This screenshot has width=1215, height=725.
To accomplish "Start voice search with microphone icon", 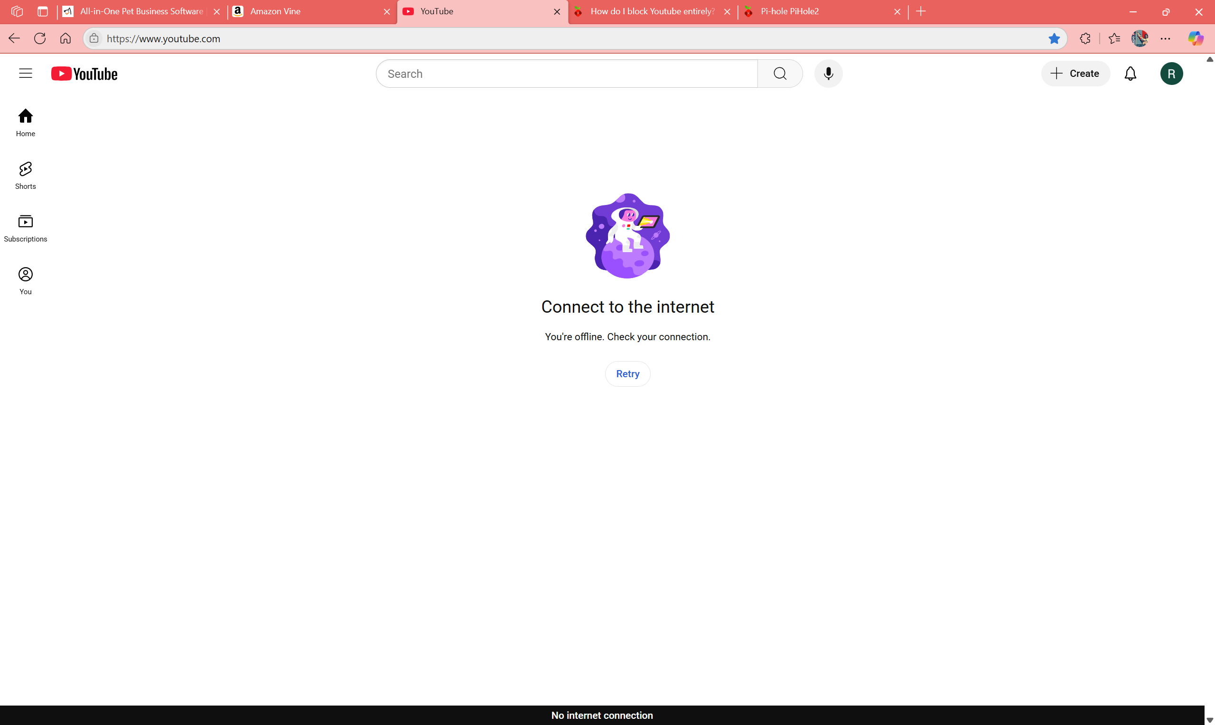I will (828, 74).
